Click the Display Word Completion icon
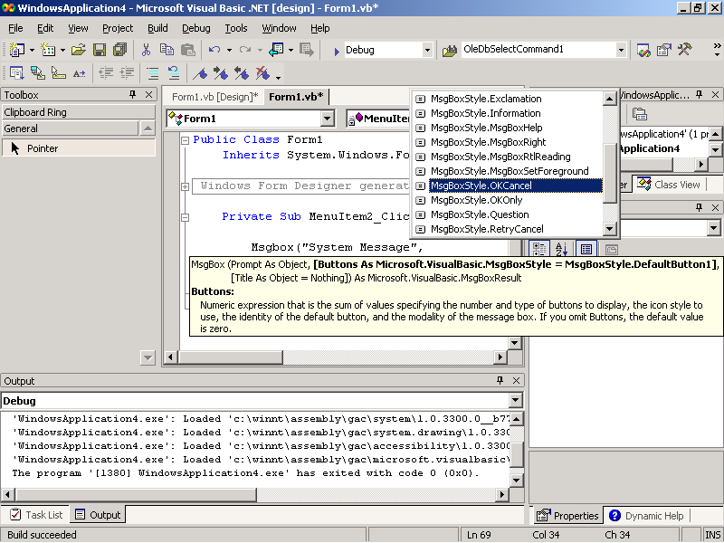 point(80,73)
